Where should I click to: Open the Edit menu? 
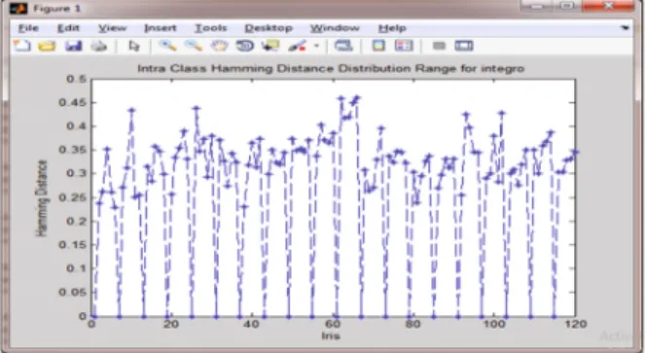click(68, 28)
